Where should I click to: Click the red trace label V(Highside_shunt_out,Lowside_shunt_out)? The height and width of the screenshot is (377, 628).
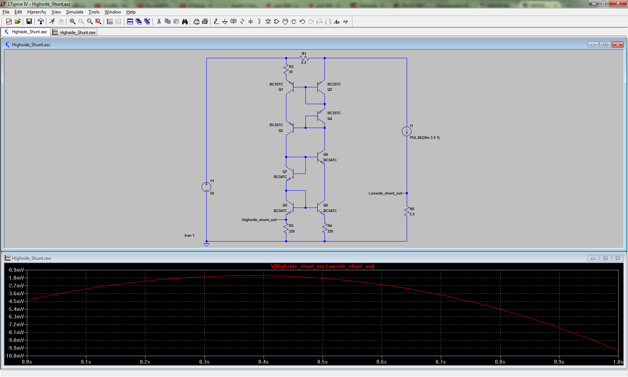322,266
